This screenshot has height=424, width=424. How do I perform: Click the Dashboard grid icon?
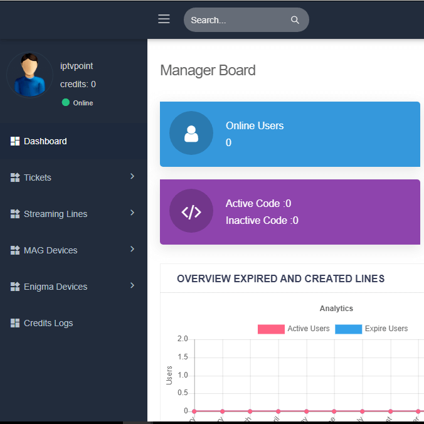coord(15,141)
